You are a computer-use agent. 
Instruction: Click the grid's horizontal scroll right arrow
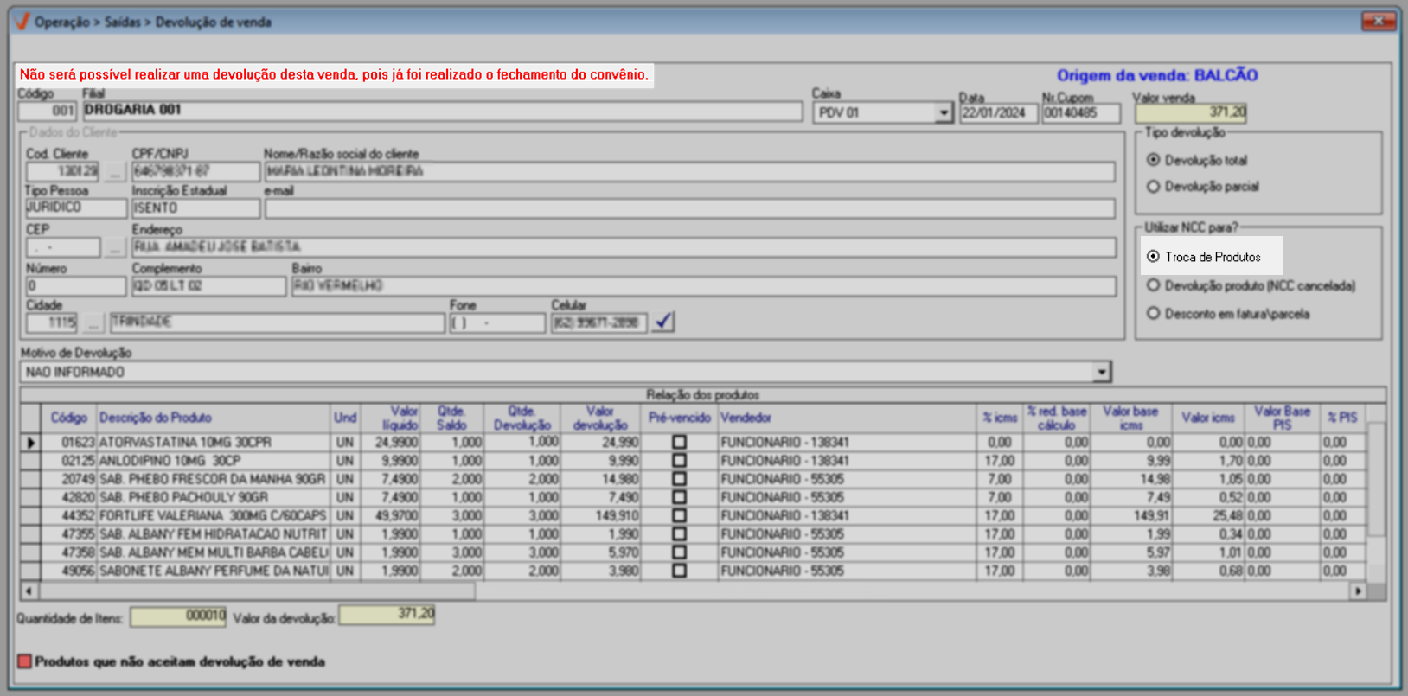pos(1358,591)
